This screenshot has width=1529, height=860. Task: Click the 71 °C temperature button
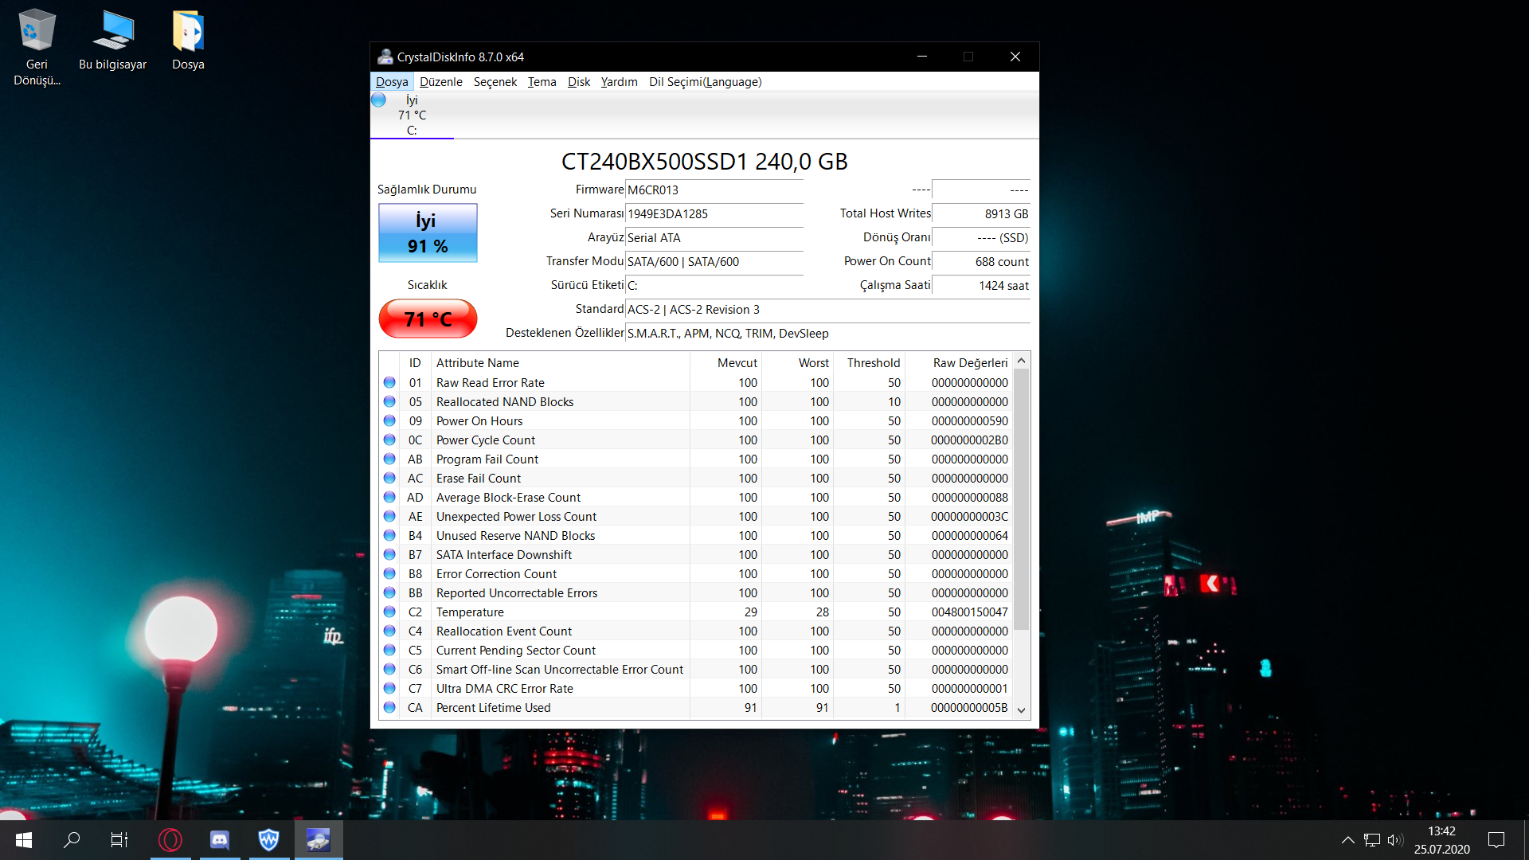[428, 319]
